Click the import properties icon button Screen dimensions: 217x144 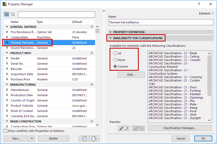pyautogui.click(x=84, y=138)
